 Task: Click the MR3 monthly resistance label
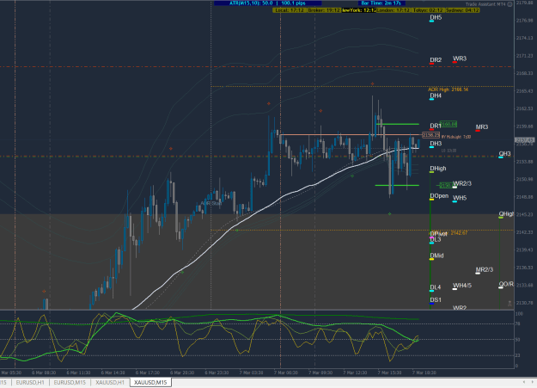pyautogui.click(x=482, y=127)
